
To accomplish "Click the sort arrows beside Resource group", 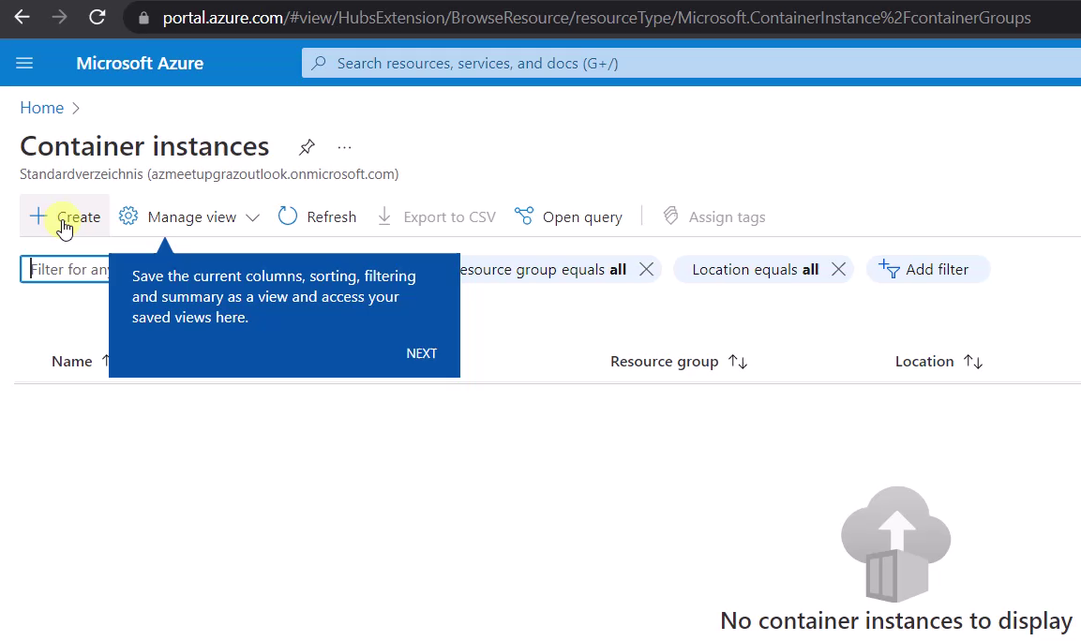I will coord(739,362).
